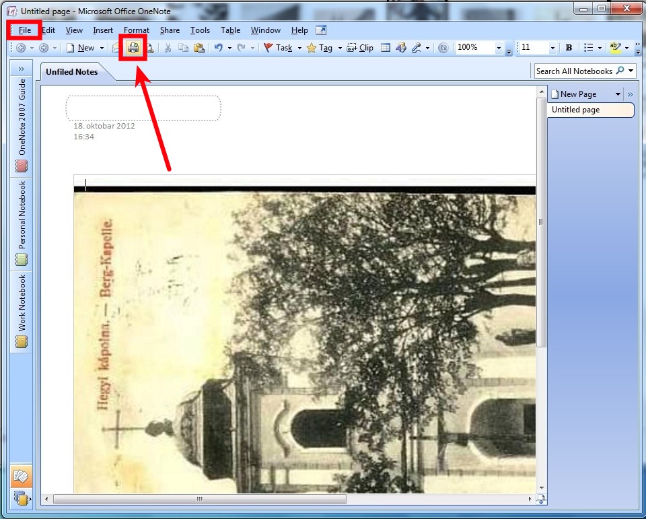This screenshot has height=519, width=646.
Task: Open the font size 11 dropdown
Action: tap(552, 48)
